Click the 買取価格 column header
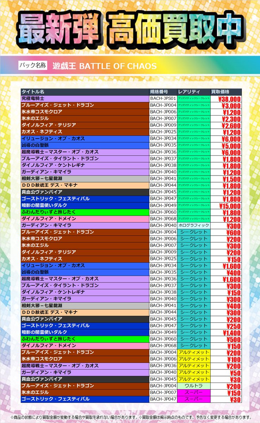 (226, 92)
